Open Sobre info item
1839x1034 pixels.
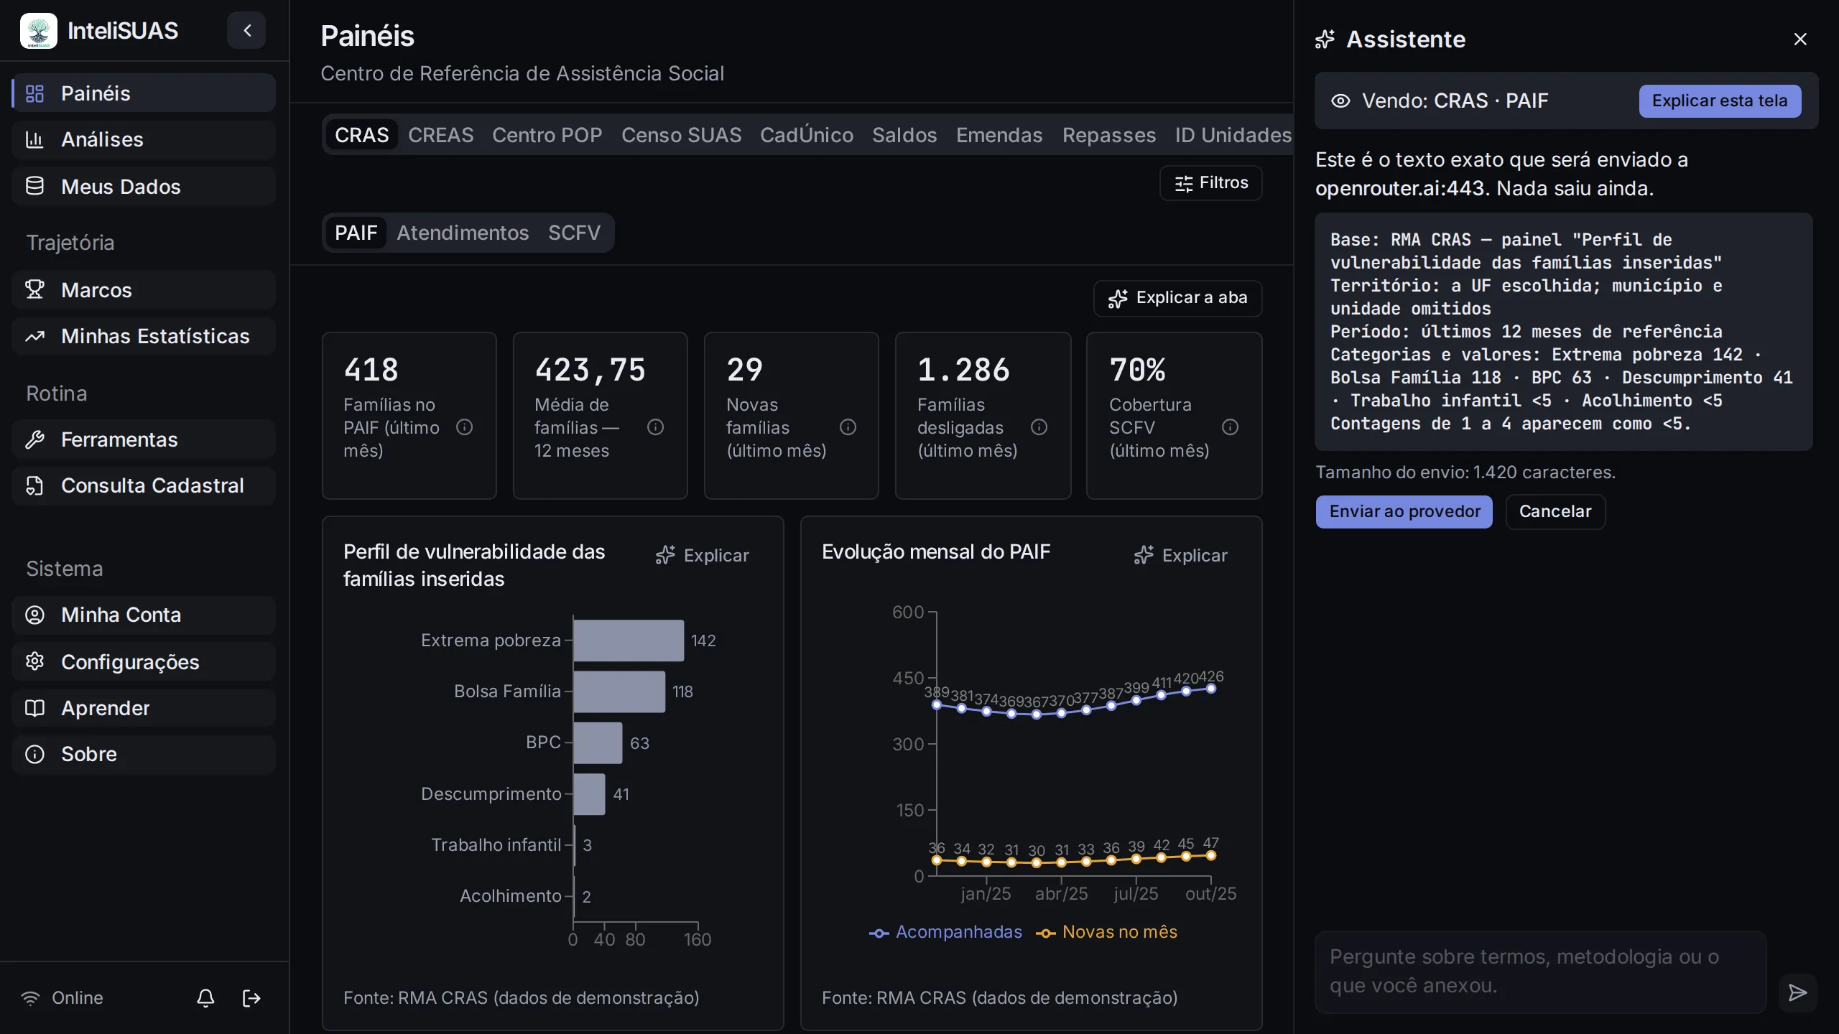pos(144,754)
